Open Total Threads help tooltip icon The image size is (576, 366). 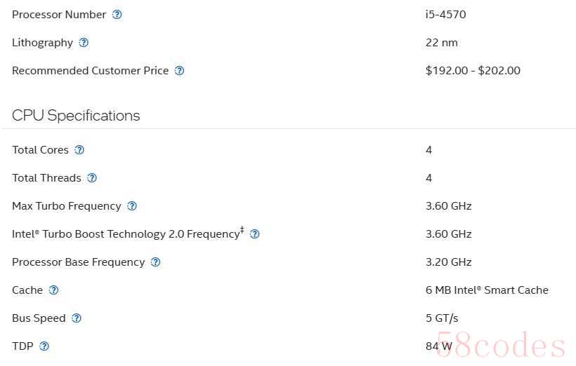pyautogui.click(x=92, y=178)
